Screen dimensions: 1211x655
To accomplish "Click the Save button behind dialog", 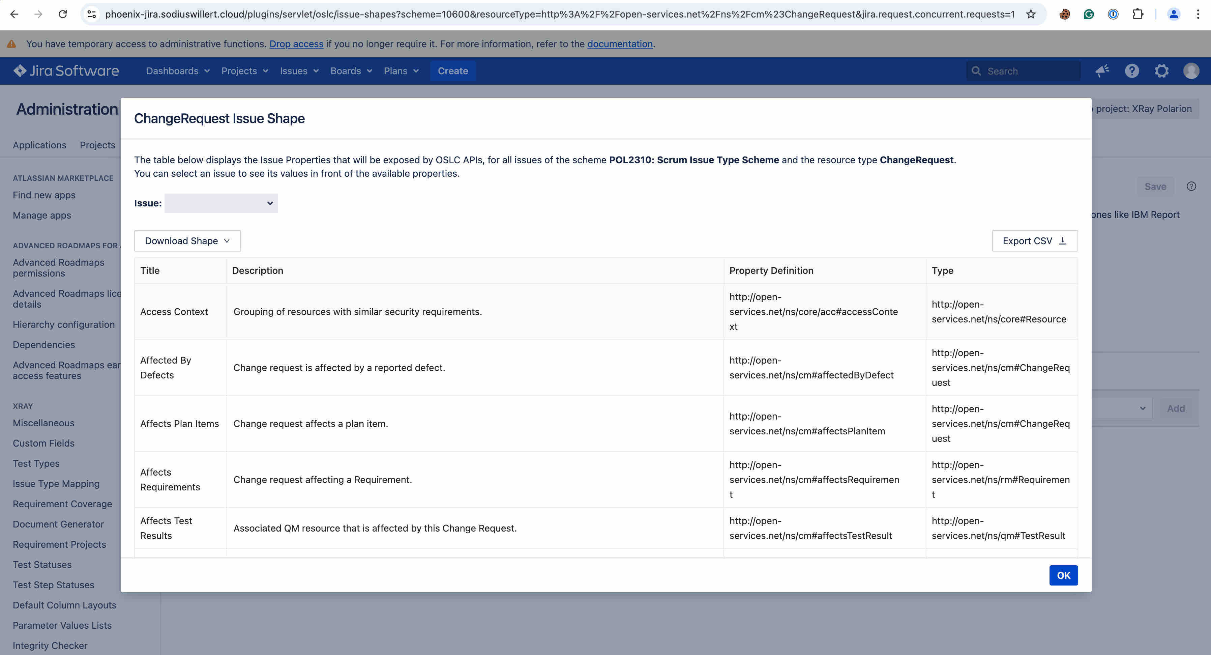I will pos(1155,187).
